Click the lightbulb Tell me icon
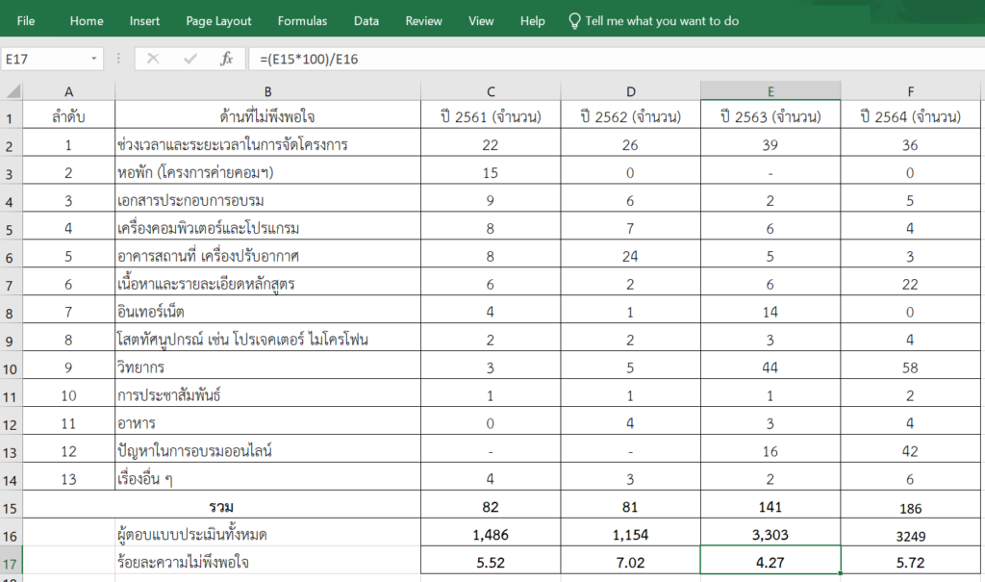This screenshot has height=582, width=985. pyautogui.click(x=574, y=20)
